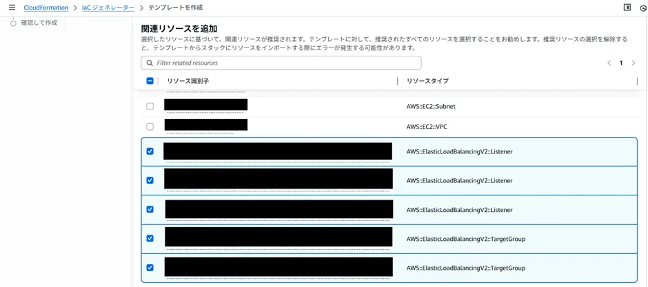648x287 pixels.
Task: Toggle the panel layout icon at top right
Action: 627,8
